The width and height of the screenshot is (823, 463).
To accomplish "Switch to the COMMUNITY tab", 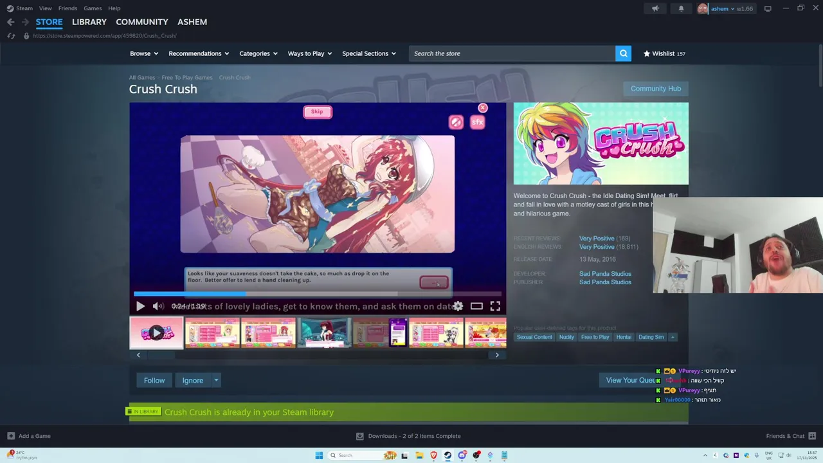I will pyautogui.click(x=142, y=22).
